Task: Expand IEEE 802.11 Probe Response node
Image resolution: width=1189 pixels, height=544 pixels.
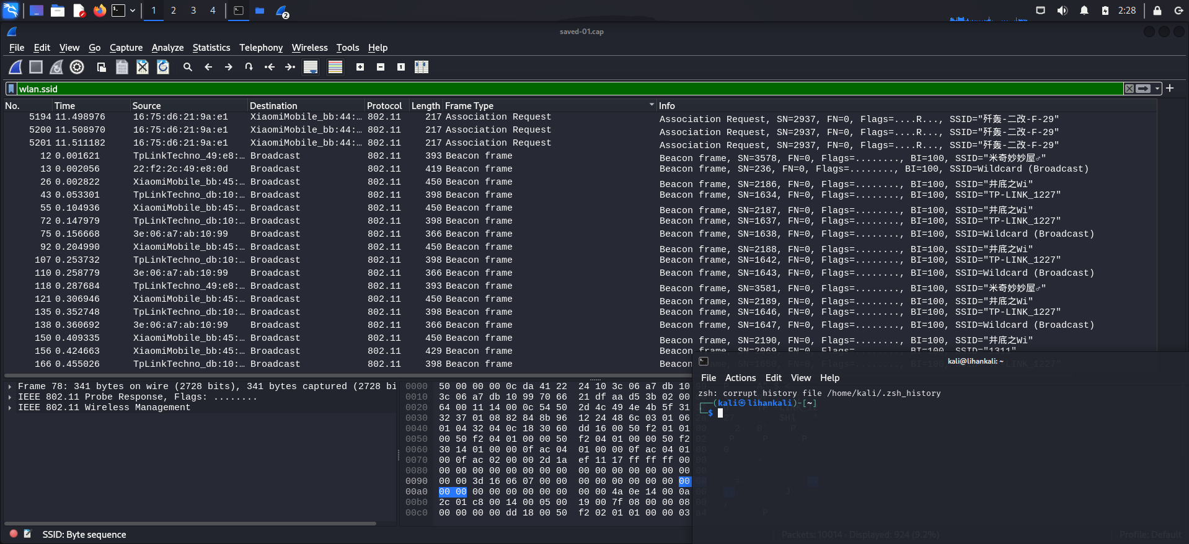Action: tap(10, 397)
